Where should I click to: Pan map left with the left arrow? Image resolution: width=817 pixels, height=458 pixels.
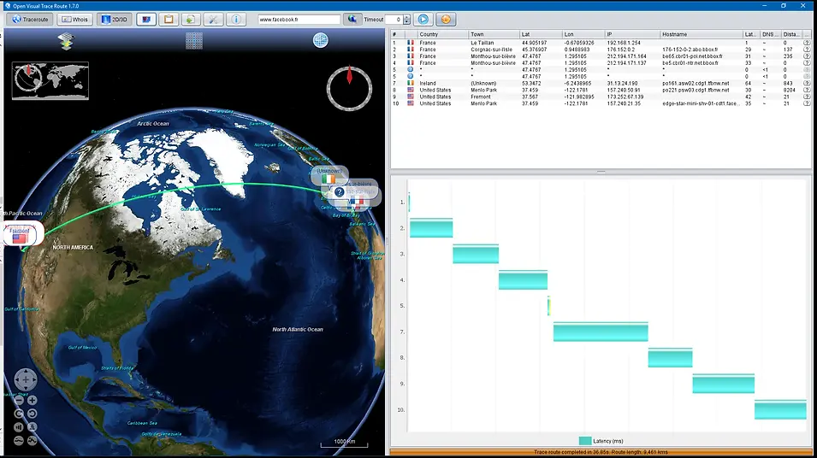tap(18, 380)
